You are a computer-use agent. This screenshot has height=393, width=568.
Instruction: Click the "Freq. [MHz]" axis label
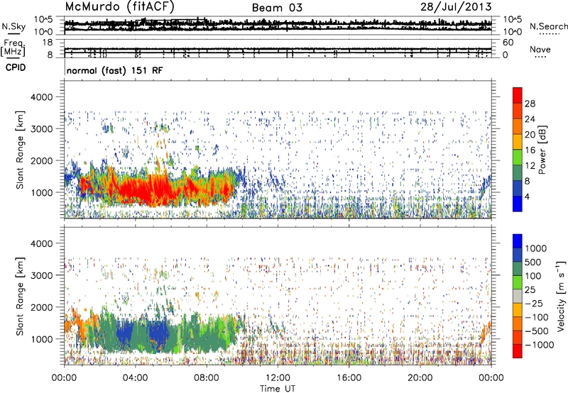13,48
